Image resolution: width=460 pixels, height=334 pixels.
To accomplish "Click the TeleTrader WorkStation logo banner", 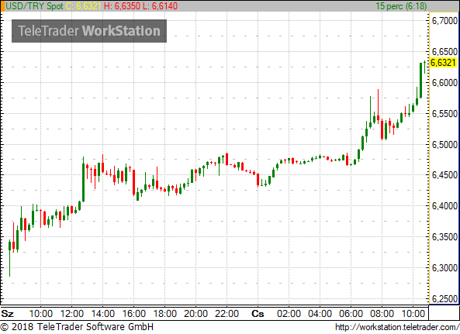I will [89, 31].
